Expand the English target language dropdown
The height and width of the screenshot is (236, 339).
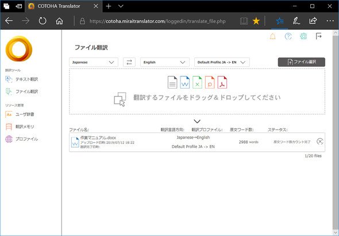pos(165,62)
